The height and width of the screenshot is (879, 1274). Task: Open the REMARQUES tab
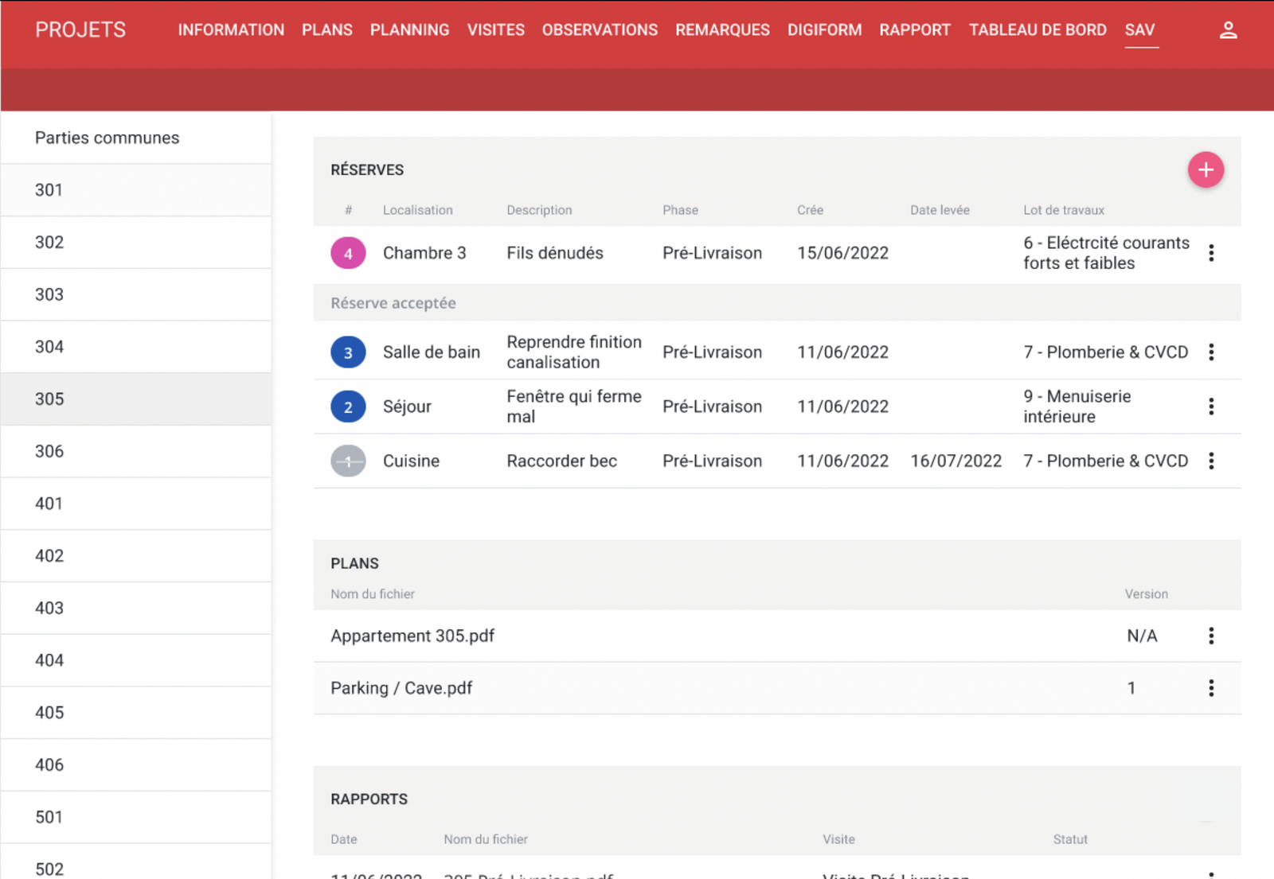click(x=723, y=30)
